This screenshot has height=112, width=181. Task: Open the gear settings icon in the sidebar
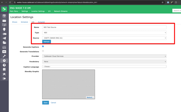4,61
